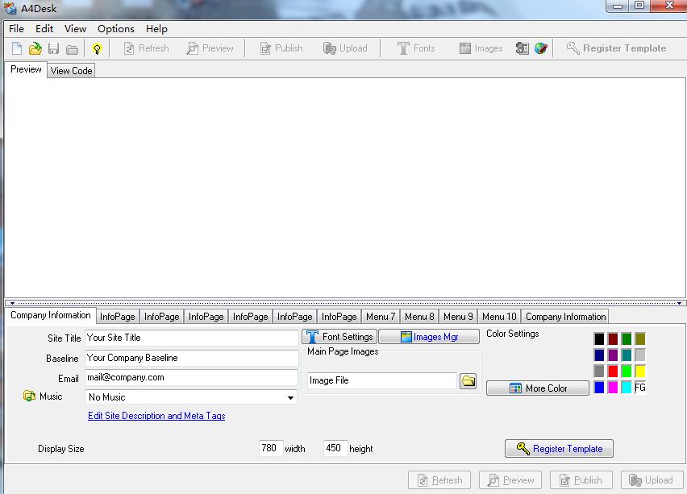Open the File menu
Image resolution: width=687 pixels, height=494 pixels.
coord(16,29)
